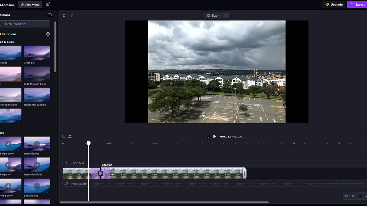Rename the Untitled video title
Image resolution: width=367 pixels, height=206 pixels.
[30, 5]
